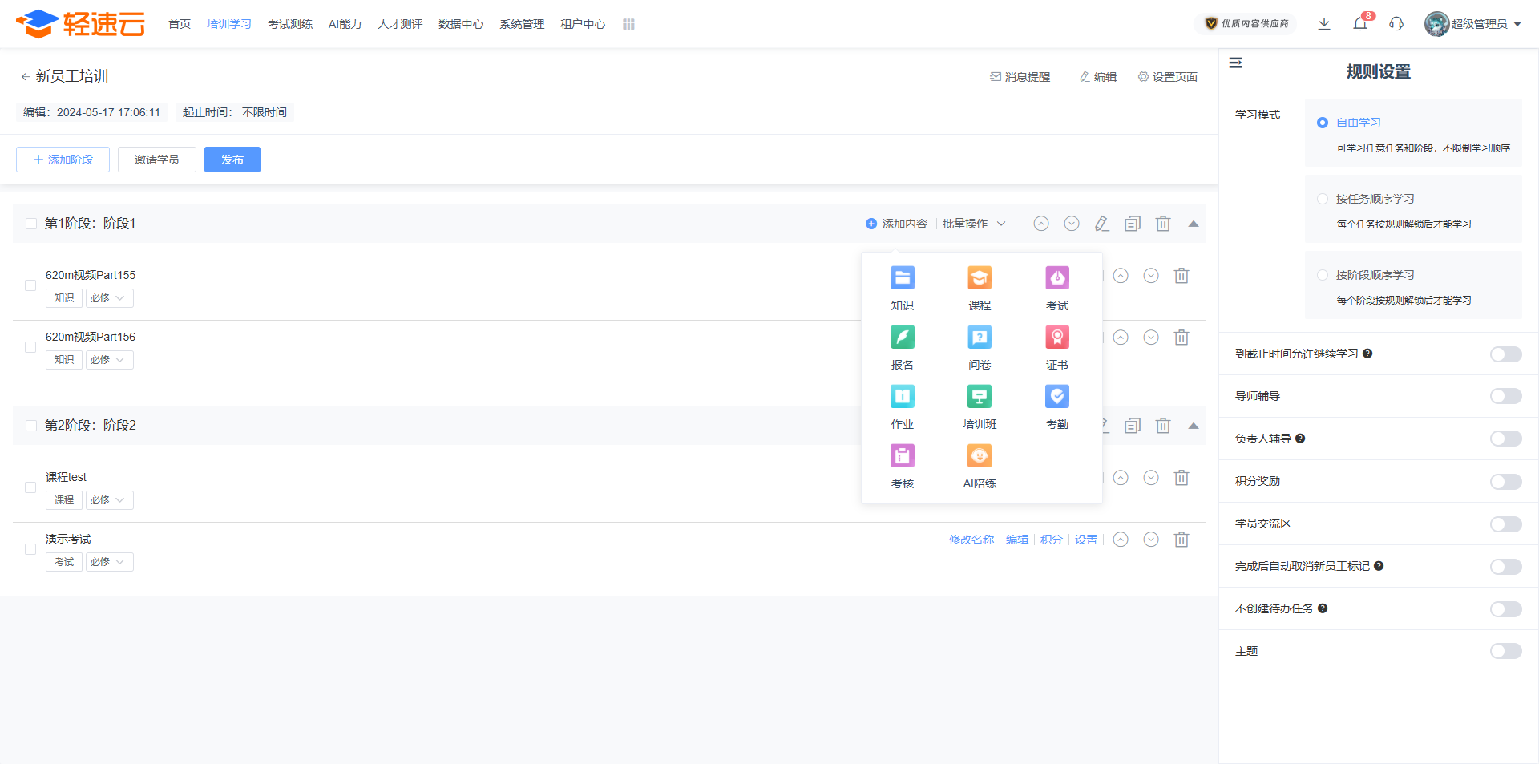Select the 证书 certificate icon

pyautogui.click(x=1056, y=338)
